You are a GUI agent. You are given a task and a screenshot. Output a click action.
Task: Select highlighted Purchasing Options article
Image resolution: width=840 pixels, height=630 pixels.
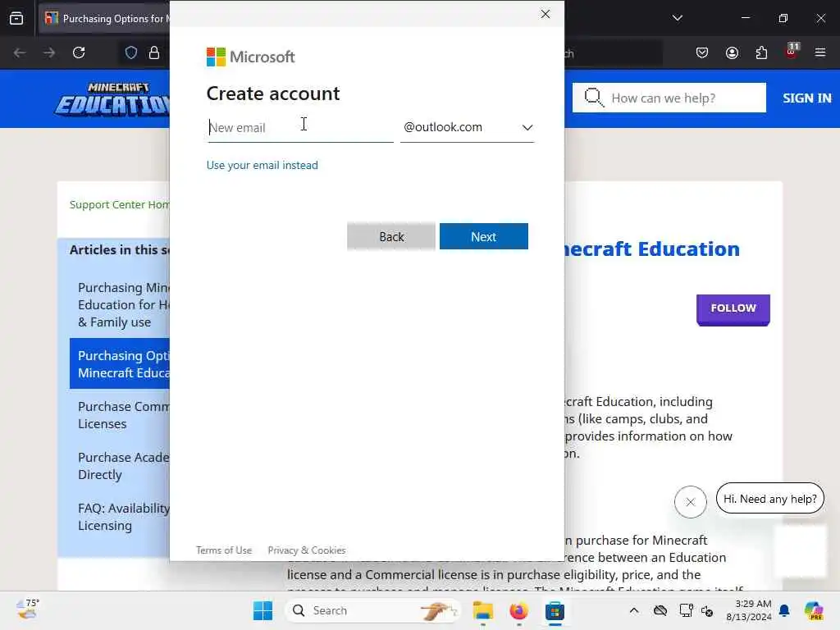coord(120,363)
